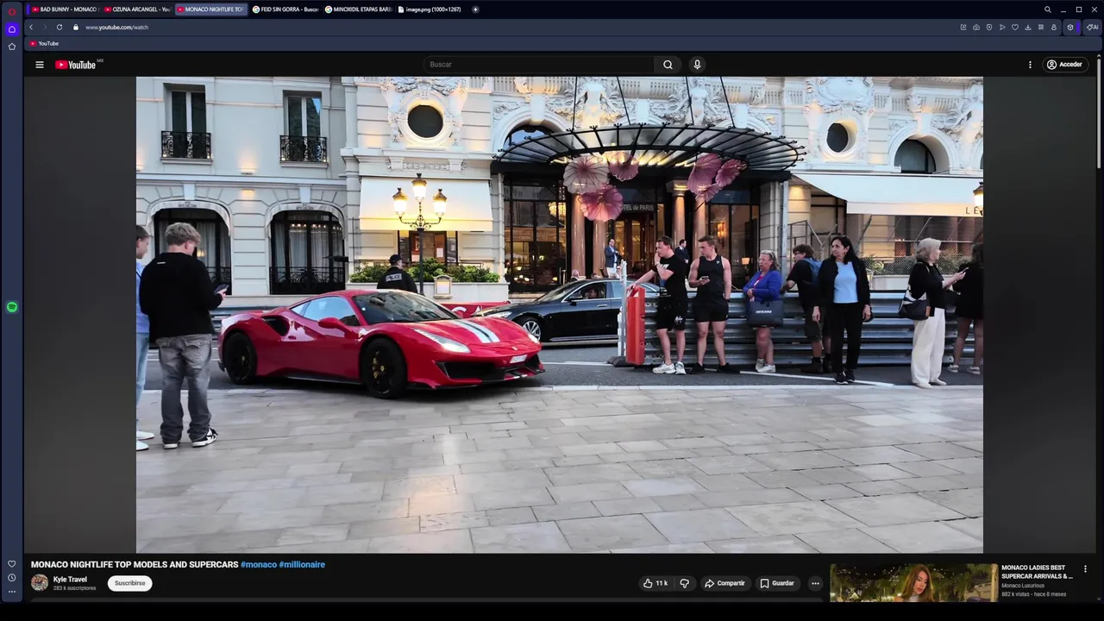This screenshot has width=1104, height=621.
Task: Click the Buscar search input field
Action: 539,65
